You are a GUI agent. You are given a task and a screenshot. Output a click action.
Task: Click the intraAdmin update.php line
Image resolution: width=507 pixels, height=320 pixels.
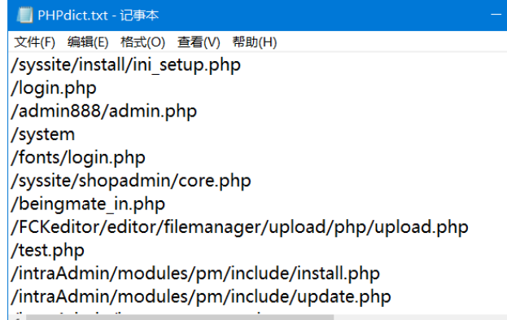tap(201, 296)
